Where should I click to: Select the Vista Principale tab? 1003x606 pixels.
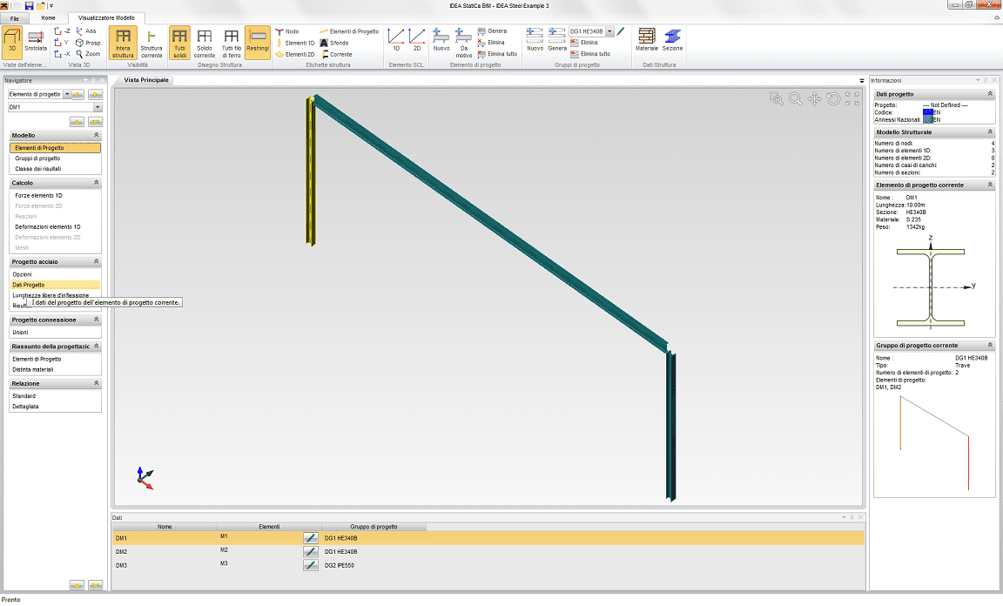click(146, 80)
